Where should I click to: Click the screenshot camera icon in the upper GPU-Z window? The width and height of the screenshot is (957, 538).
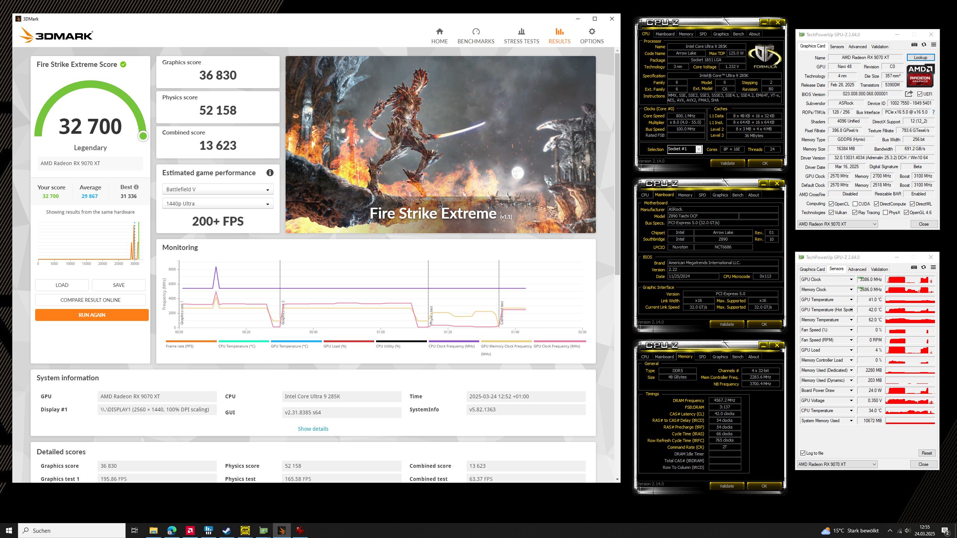click(914, 45)
